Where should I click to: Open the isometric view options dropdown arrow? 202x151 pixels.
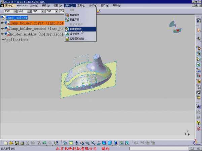[112, 145]
